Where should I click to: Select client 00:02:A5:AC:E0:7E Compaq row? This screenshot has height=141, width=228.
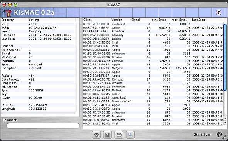pyautogui.click(x=153, y=79)
